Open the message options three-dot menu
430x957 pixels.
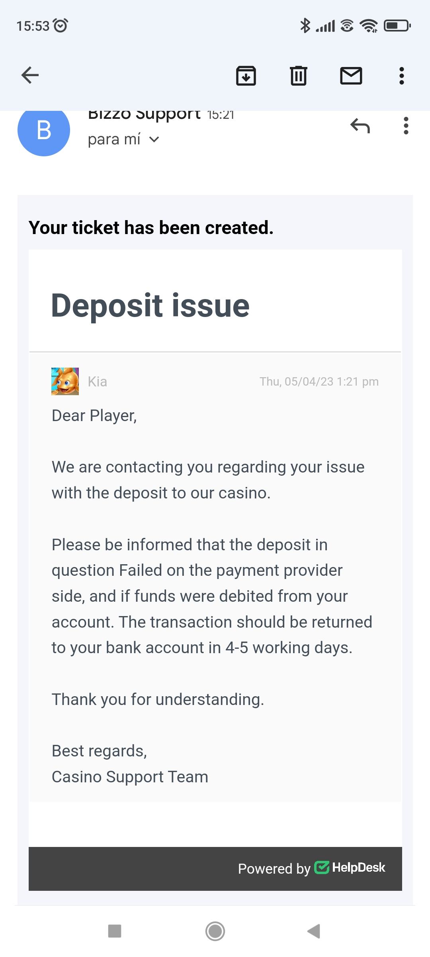[x=406, y=126]
